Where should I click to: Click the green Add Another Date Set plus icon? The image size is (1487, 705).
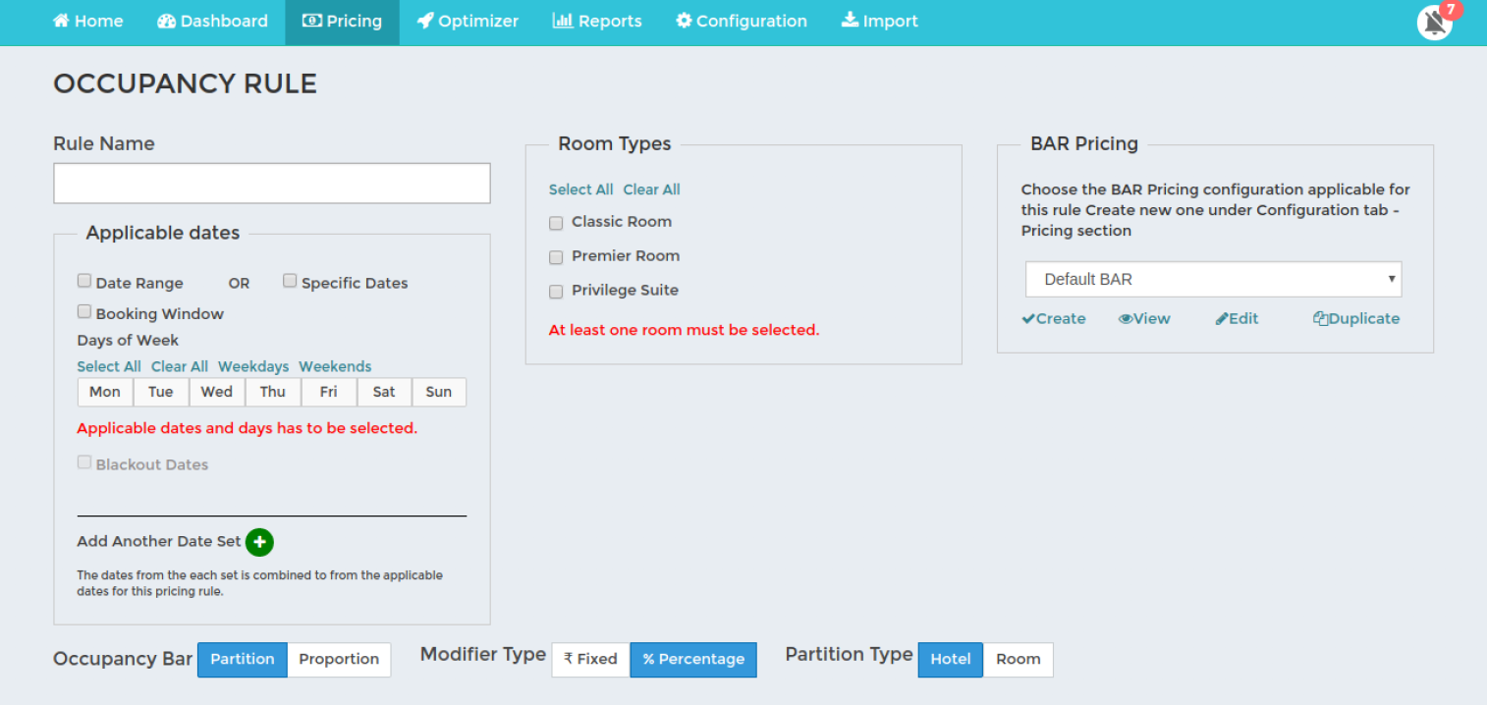tap(259, 542)
